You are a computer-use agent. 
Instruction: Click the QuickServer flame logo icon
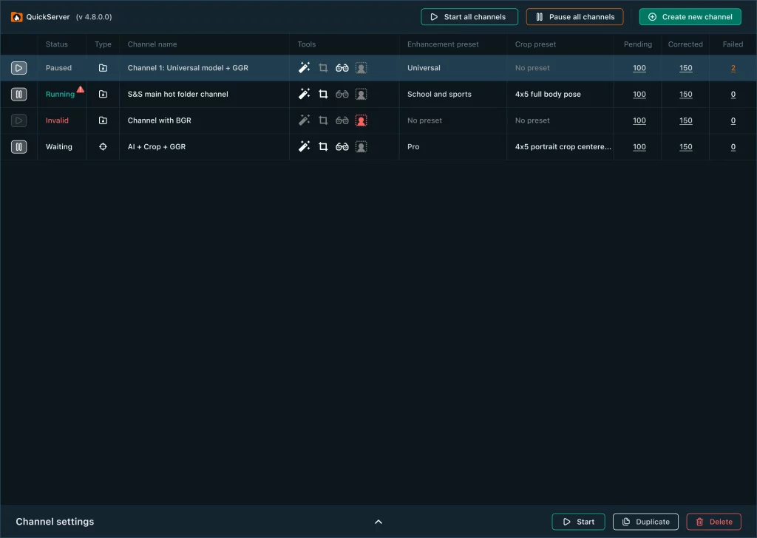click(x=16, y=17)
